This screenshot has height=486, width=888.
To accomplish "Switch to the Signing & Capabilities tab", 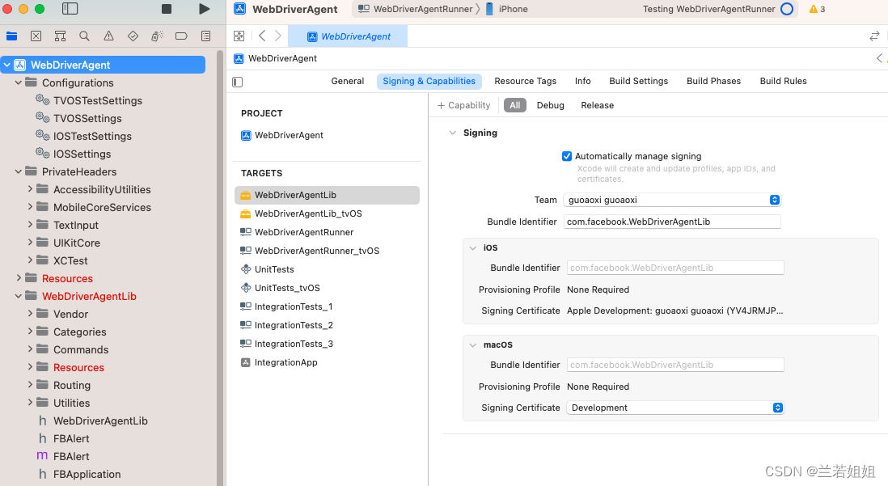I will (x=429, y=81).
